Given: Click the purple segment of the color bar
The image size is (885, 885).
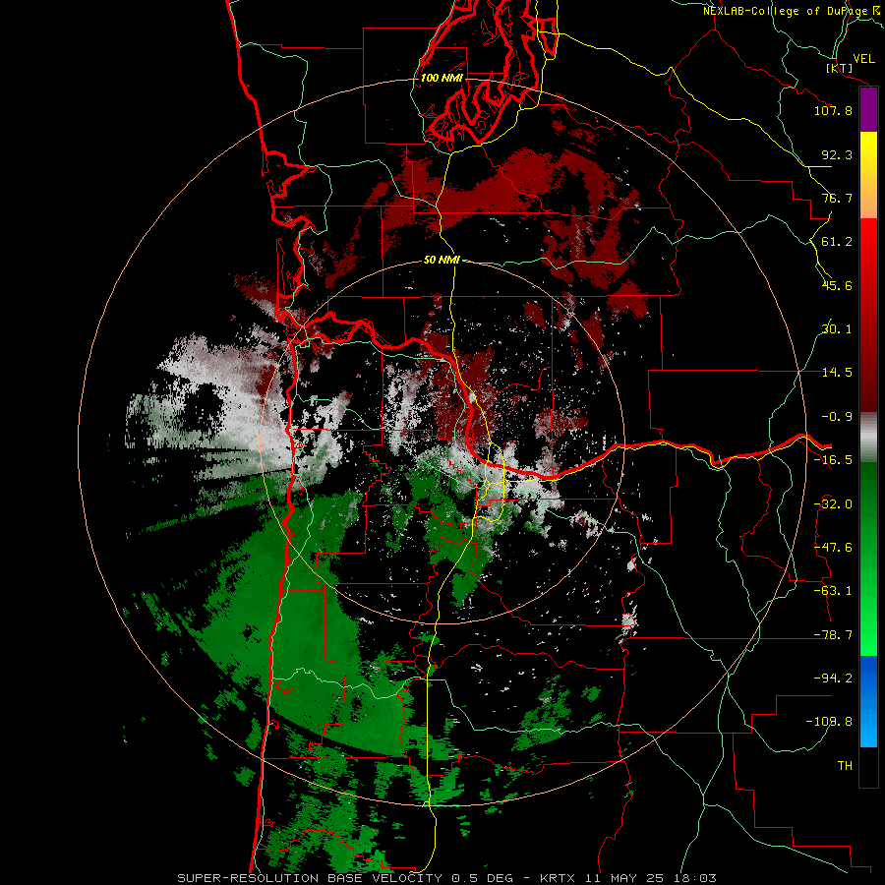Looking at the screenshot, I should [868, 110].
